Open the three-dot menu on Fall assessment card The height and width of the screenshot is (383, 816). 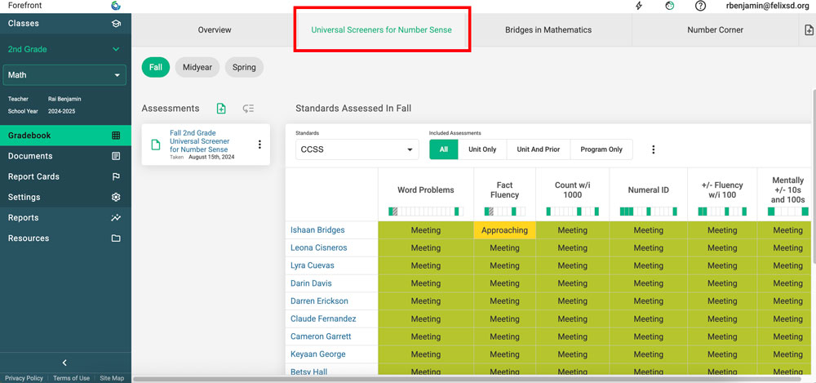tap(259, 145)
